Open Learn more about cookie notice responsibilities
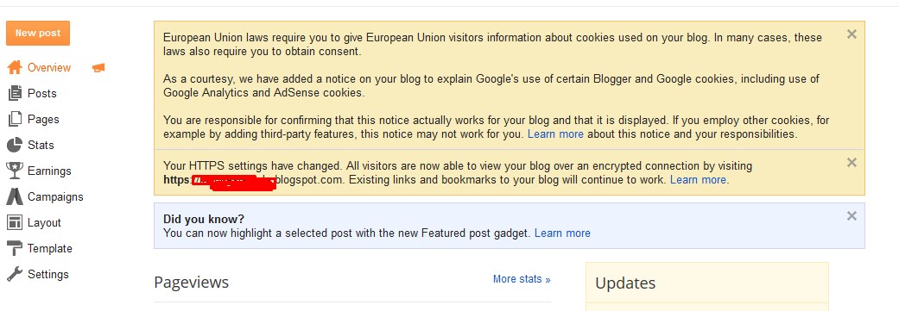Viewport: 899px width, 311px height. pos(555,134)
